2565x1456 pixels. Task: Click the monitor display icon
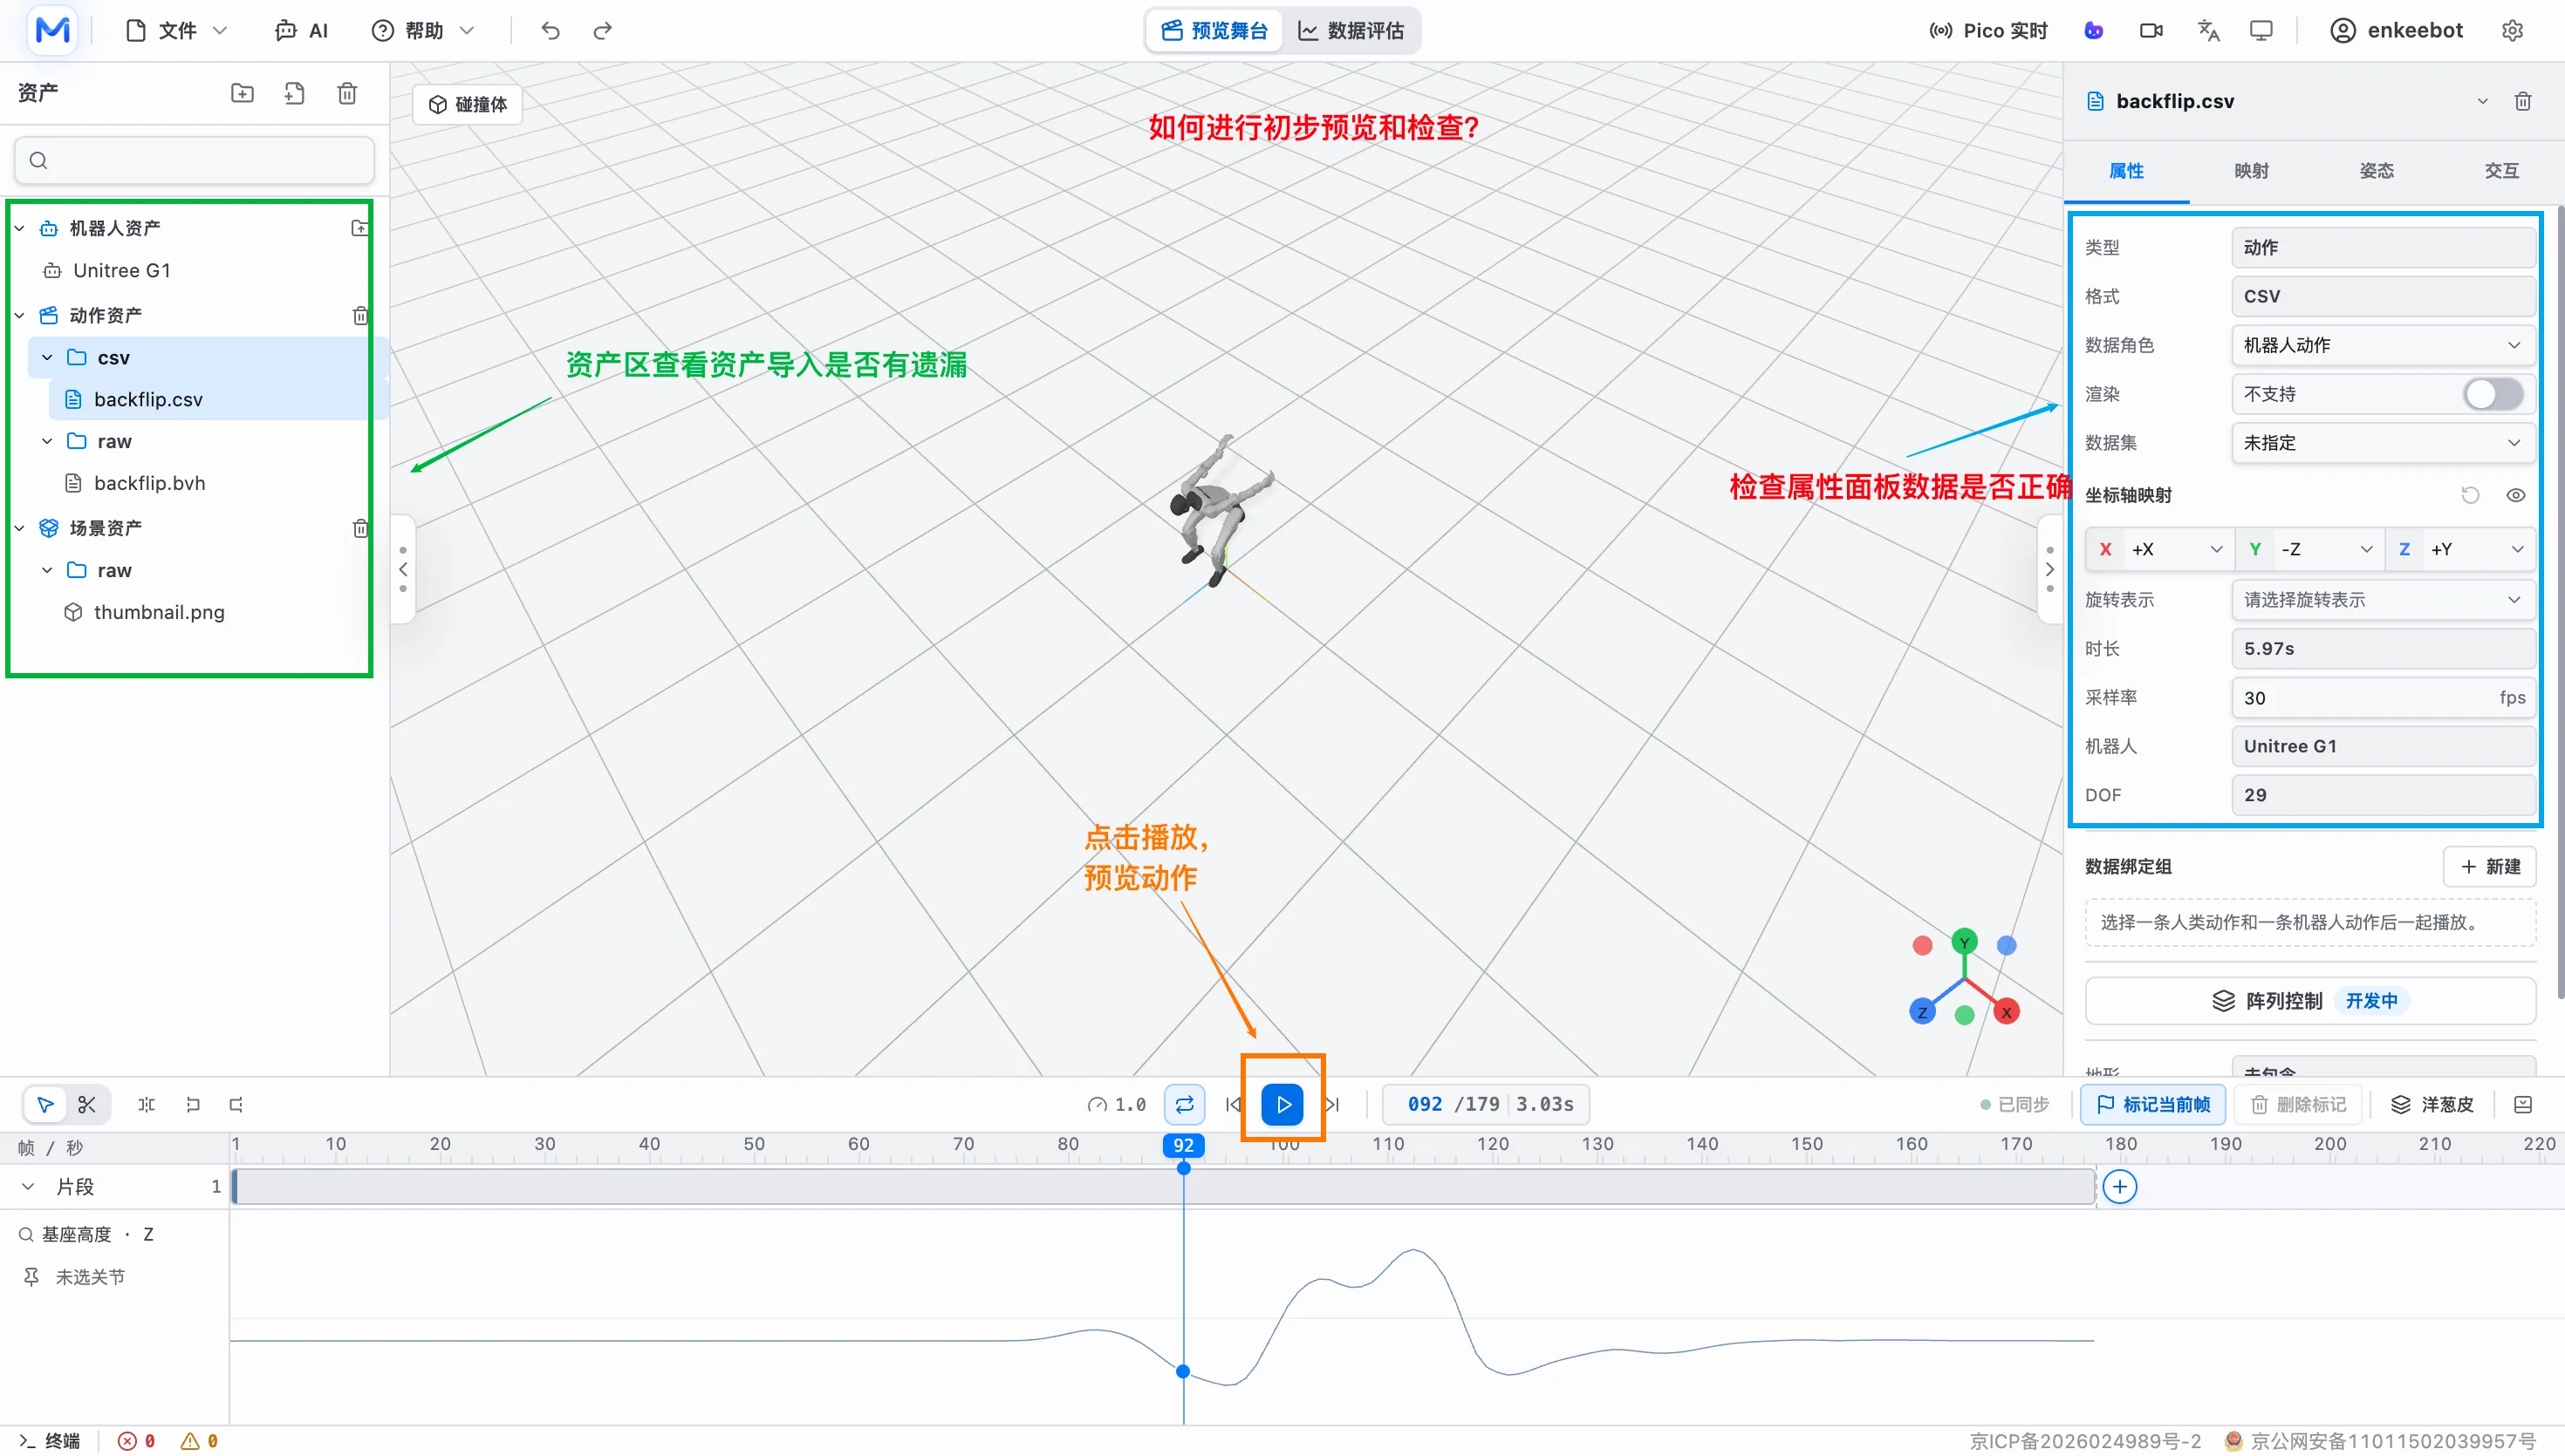click(2261, 31)
